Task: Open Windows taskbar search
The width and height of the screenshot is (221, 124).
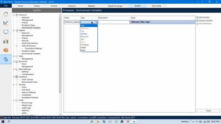Action: point(9,122)
